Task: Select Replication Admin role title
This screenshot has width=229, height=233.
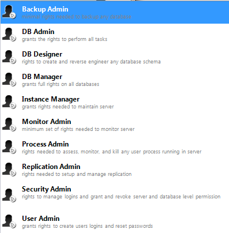Action: pyautogui.click(x=51, y=167)
